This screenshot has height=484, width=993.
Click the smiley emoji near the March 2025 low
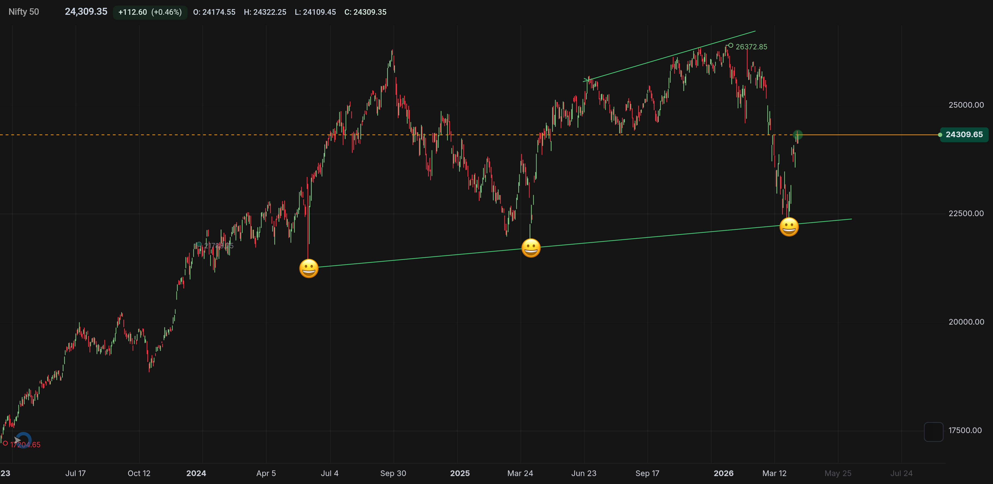tap(531, 248)
